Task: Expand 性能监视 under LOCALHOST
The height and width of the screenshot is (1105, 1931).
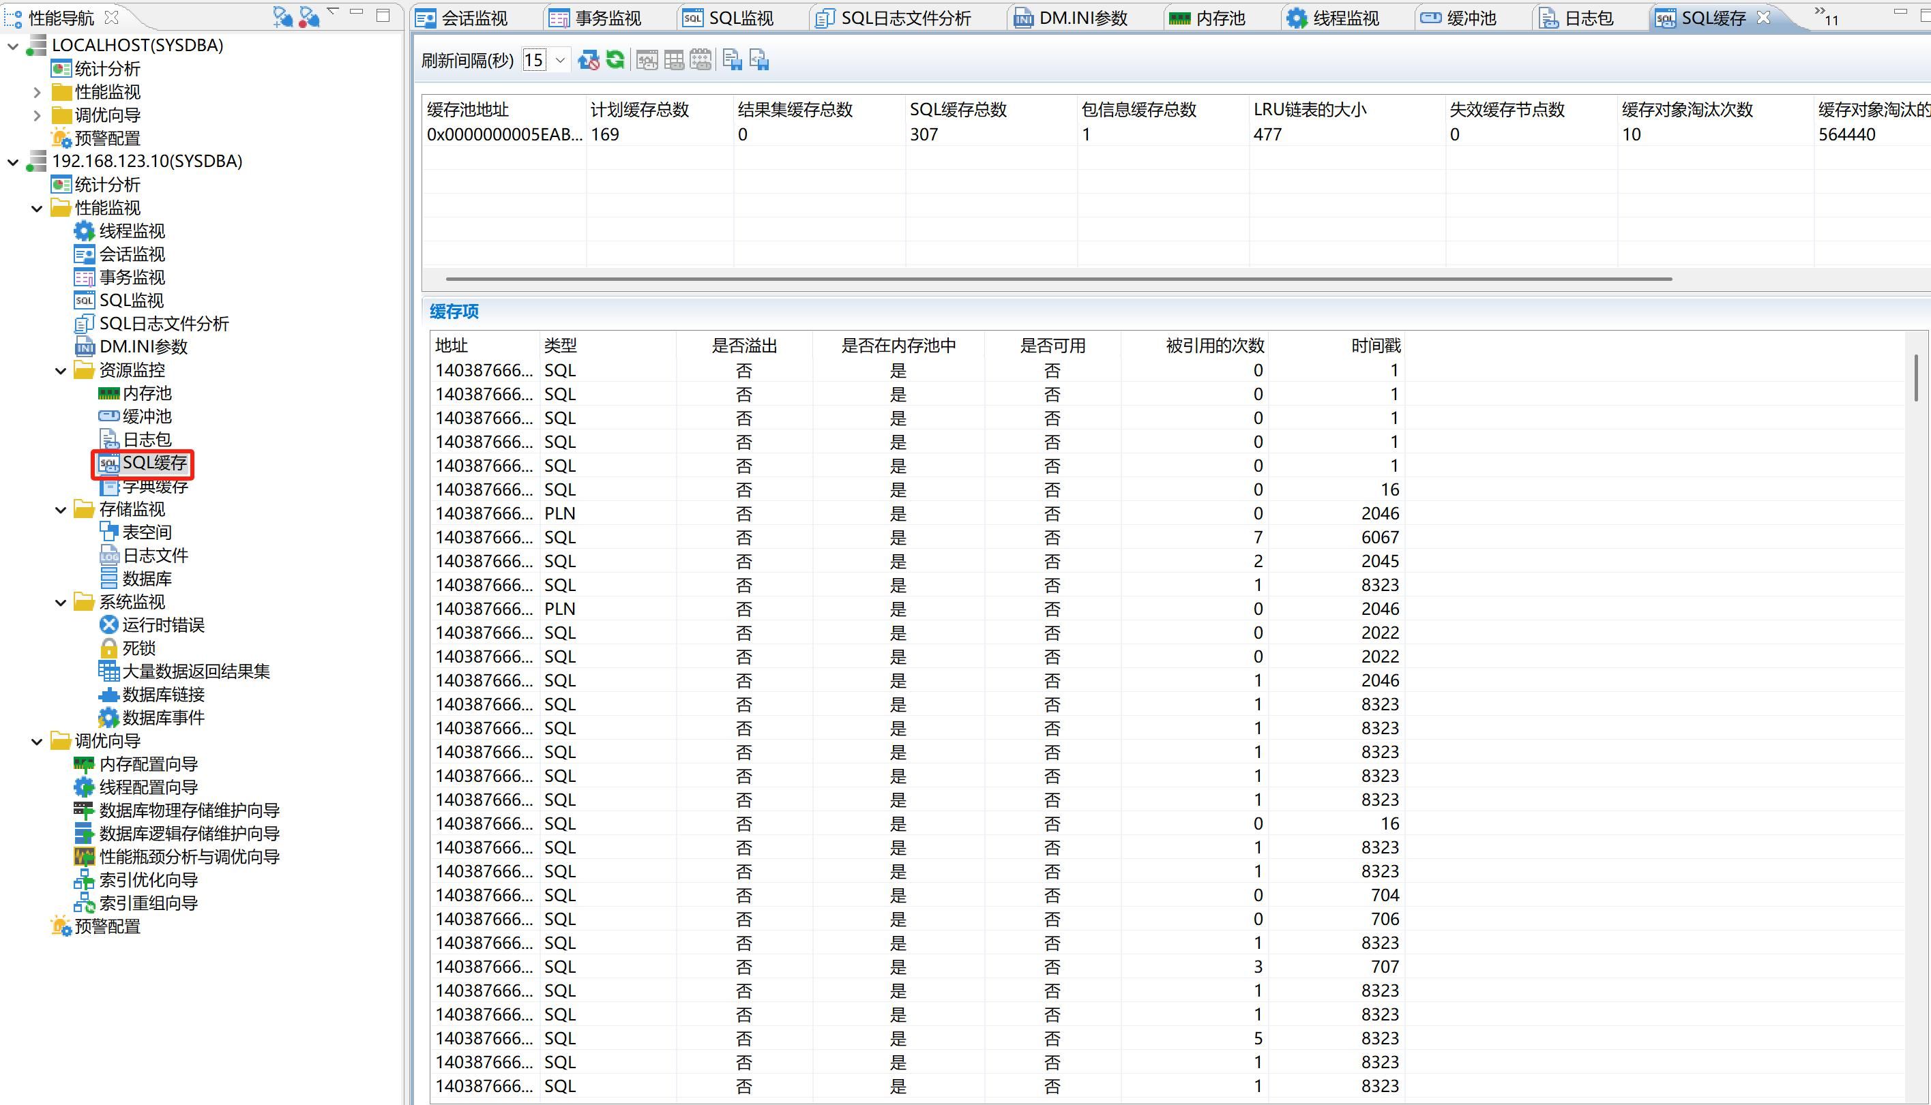Action: click(x=38, y=93)
